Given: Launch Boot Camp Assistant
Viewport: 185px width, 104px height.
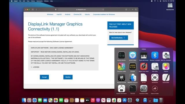Looking at the screenshot, I should (x=166, y=55).
